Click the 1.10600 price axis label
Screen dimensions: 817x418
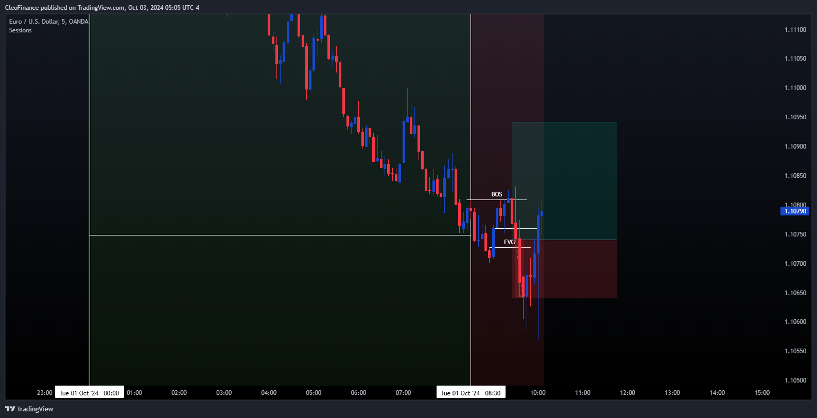(x=795, y=322)
